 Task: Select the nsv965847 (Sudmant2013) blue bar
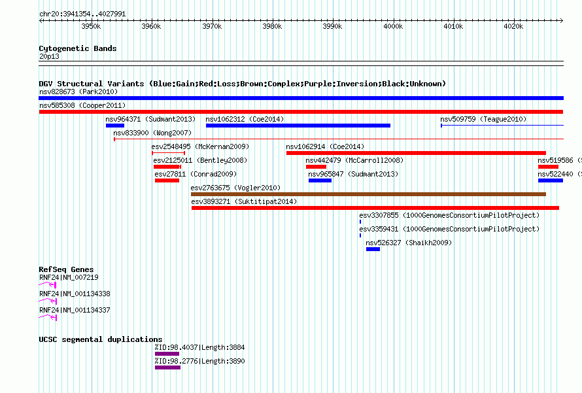tap(320, 180)
